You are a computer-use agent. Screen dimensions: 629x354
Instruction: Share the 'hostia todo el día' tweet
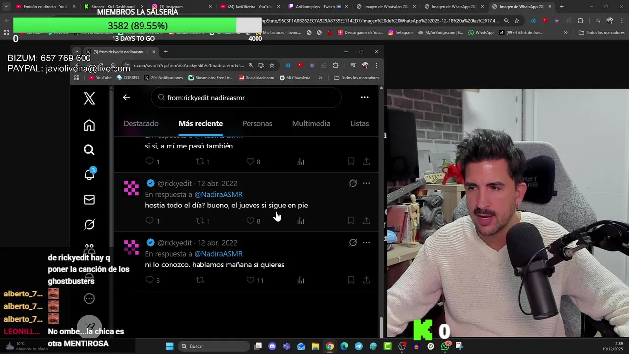tap(366, 221)
